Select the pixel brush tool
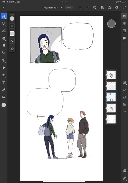 (x=4, y=16)
